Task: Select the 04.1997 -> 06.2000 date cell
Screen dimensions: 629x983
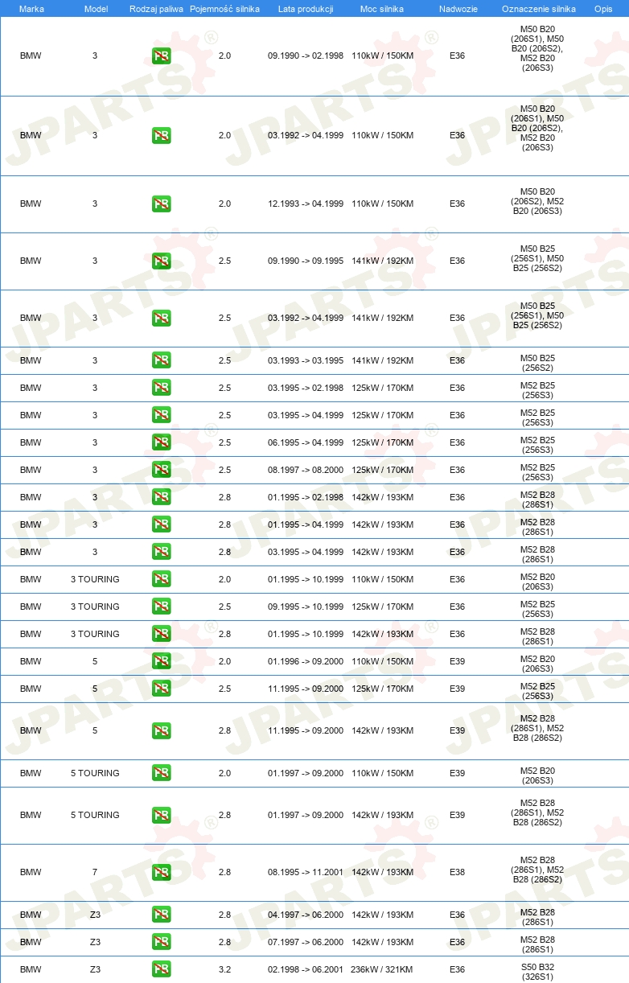Action: (x=306, y=915)
